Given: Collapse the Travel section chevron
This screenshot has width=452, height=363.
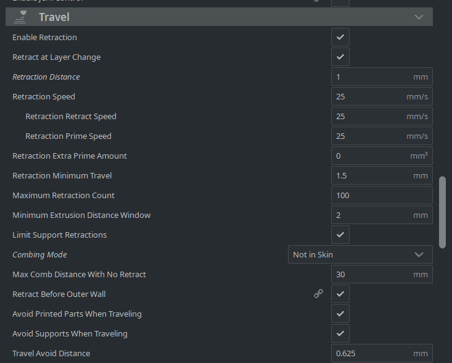Looking at the screenshot, I should (419, 17).
